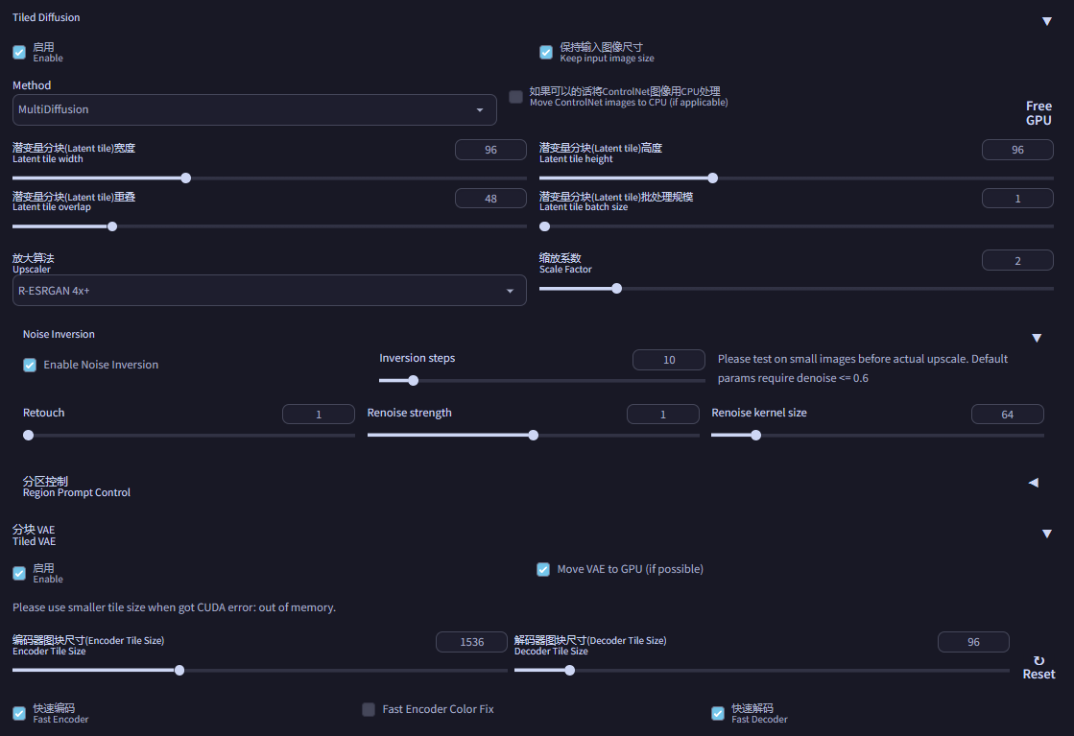Click the Encoder Tile Size value field
Viewport: 1074px width, 736px height.
click(x=471, y=641)
